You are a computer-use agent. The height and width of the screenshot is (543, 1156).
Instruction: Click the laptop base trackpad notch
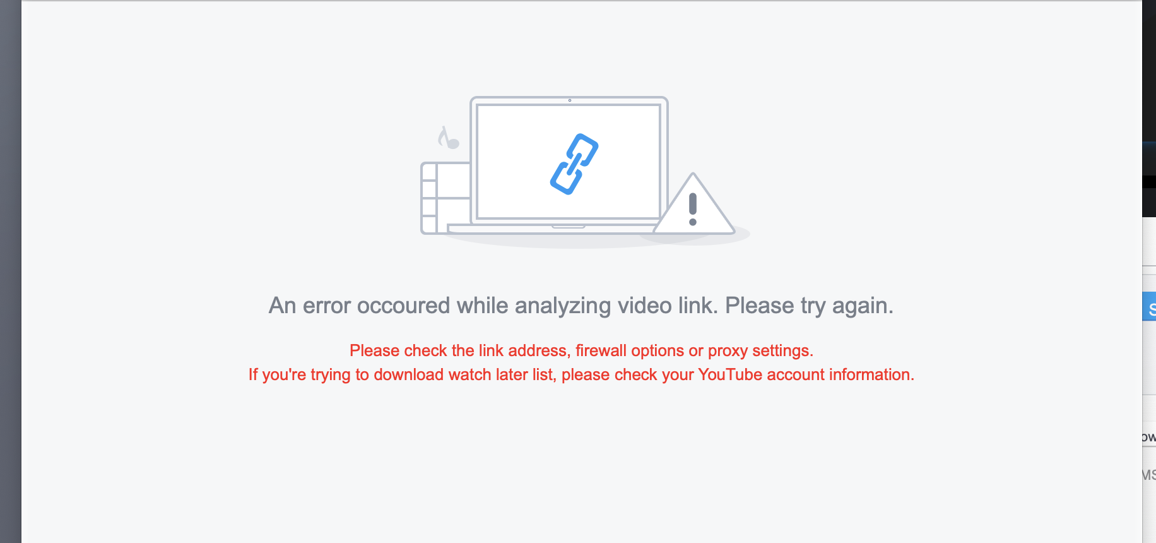569,226
